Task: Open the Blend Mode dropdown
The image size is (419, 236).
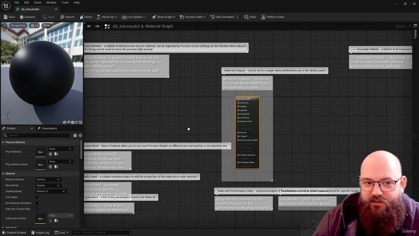Action: pyautogui.click(x=48, y=186)
